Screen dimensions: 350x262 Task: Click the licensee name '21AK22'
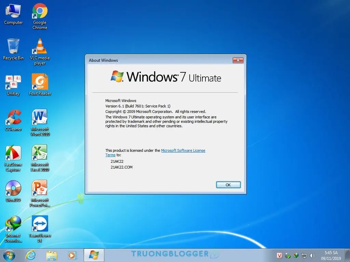point(117,161)
